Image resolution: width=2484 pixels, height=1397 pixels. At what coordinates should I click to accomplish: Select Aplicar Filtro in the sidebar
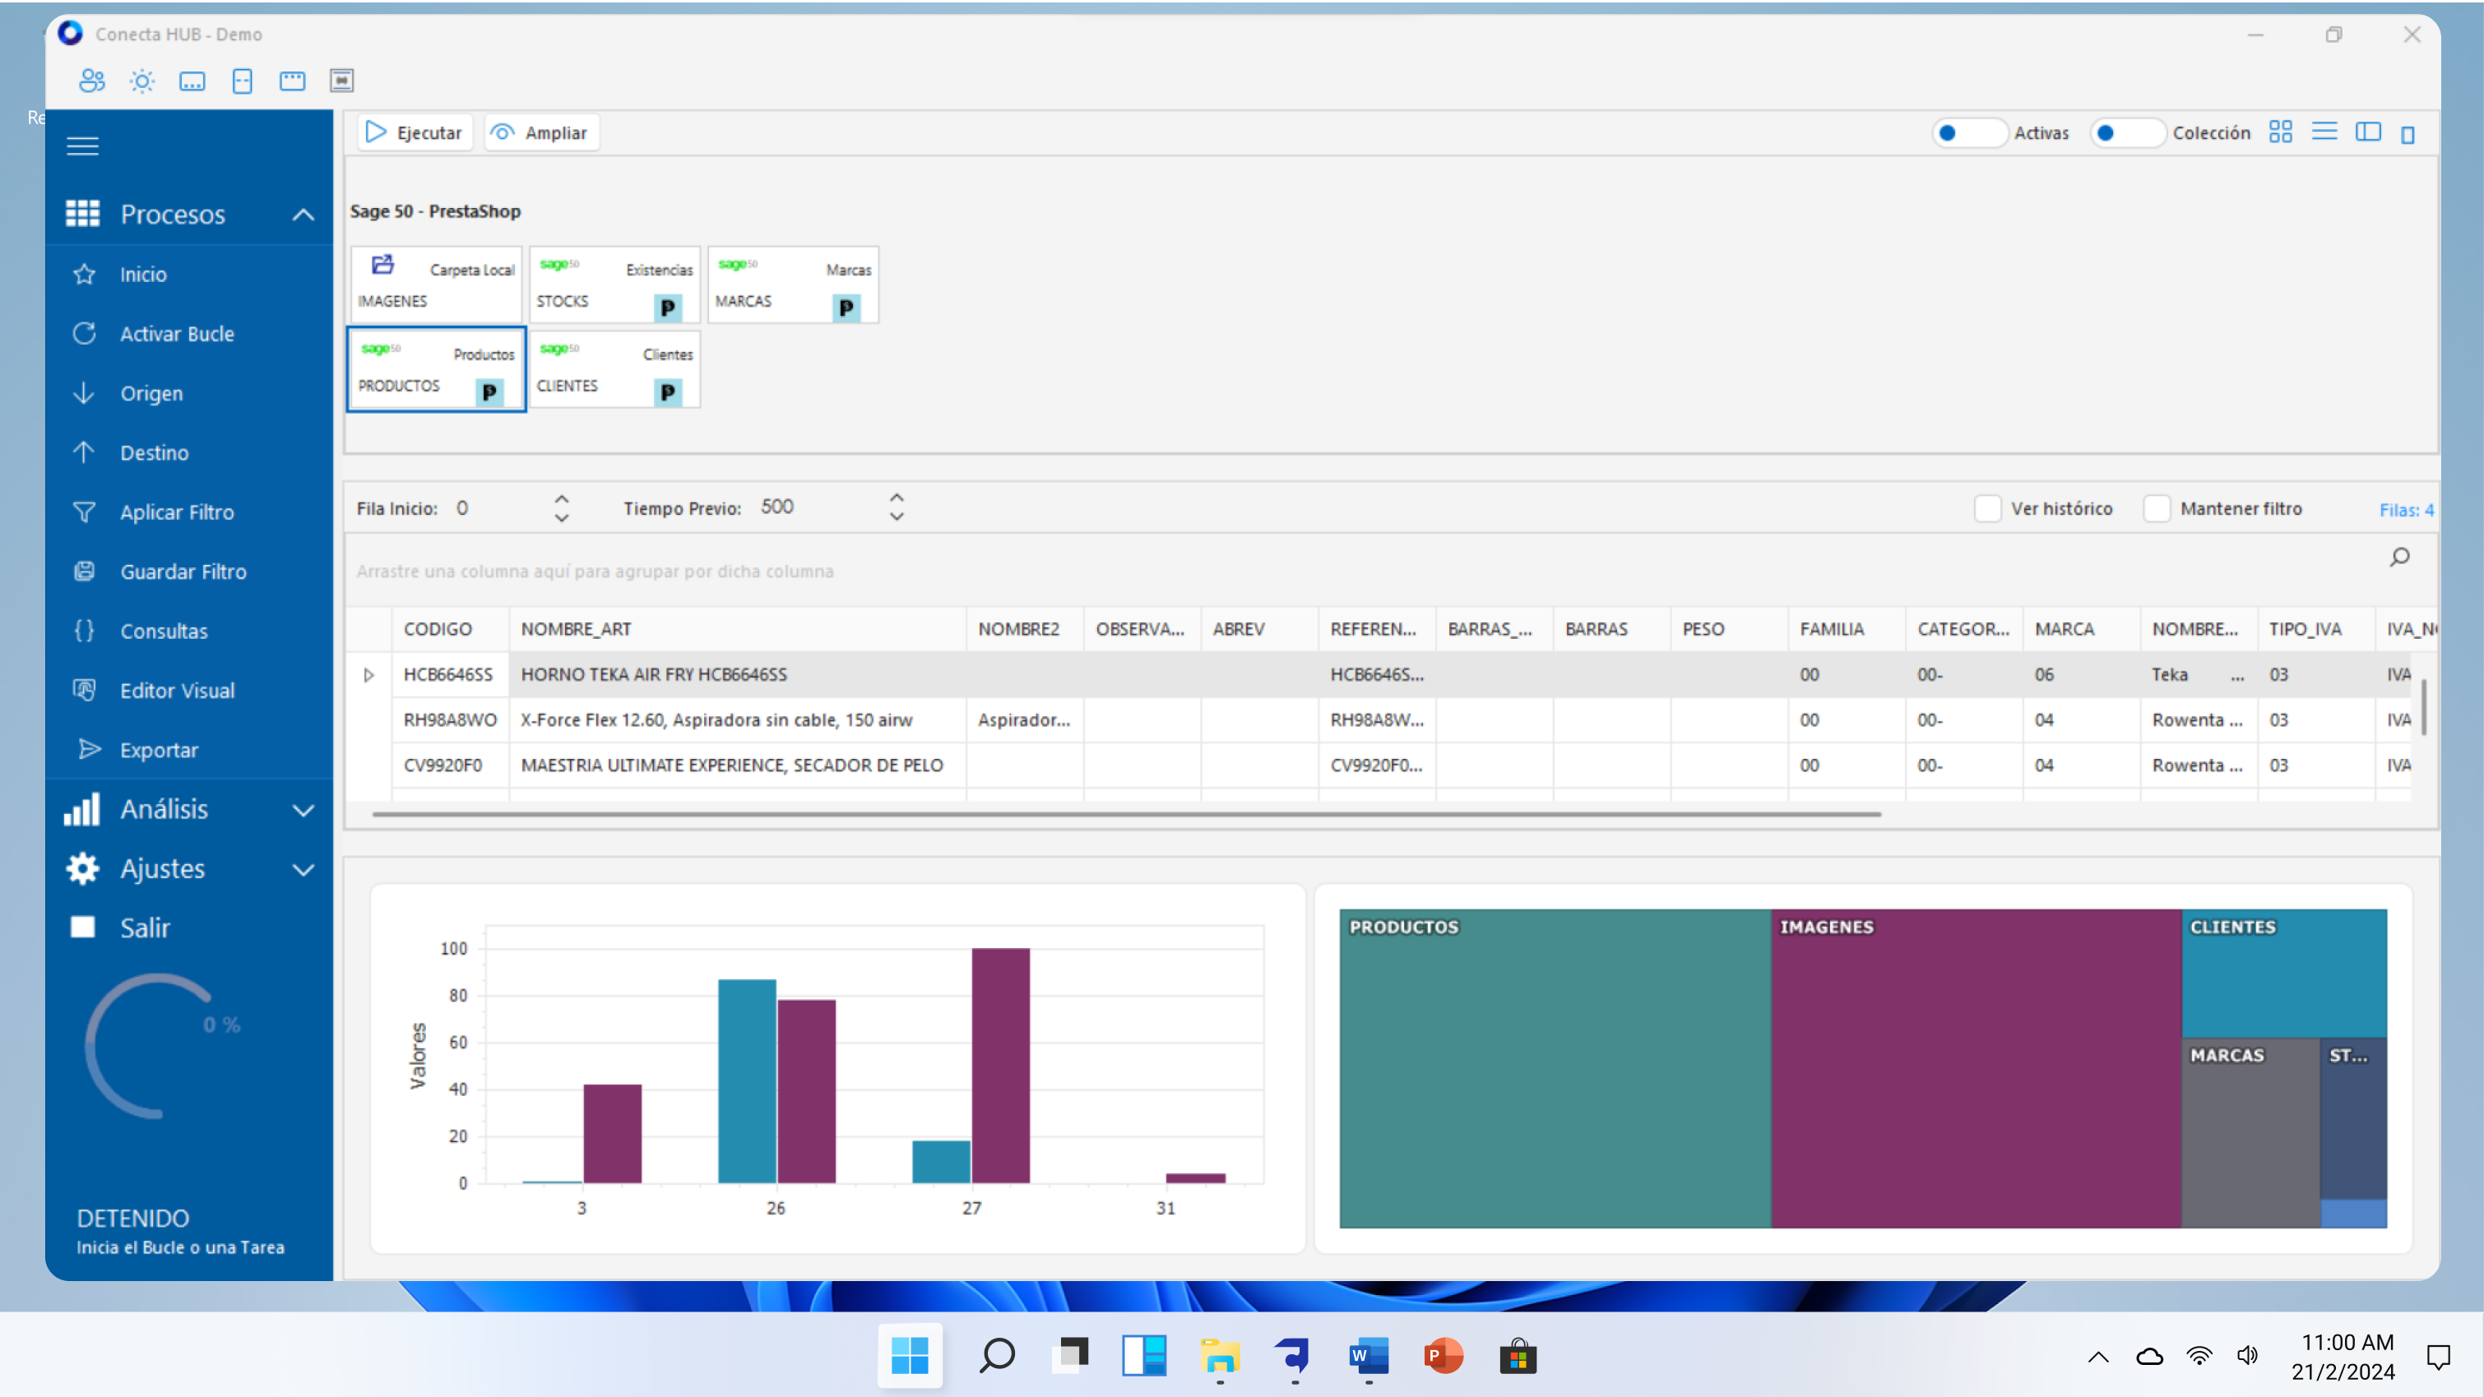click(177, 512)
